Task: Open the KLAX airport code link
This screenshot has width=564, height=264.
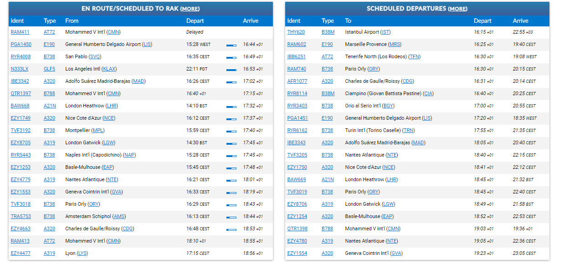Action: click(109, 69)
